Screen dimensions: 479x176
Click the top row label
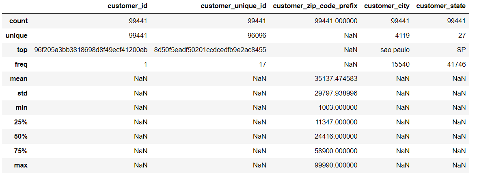pos(22,50)
